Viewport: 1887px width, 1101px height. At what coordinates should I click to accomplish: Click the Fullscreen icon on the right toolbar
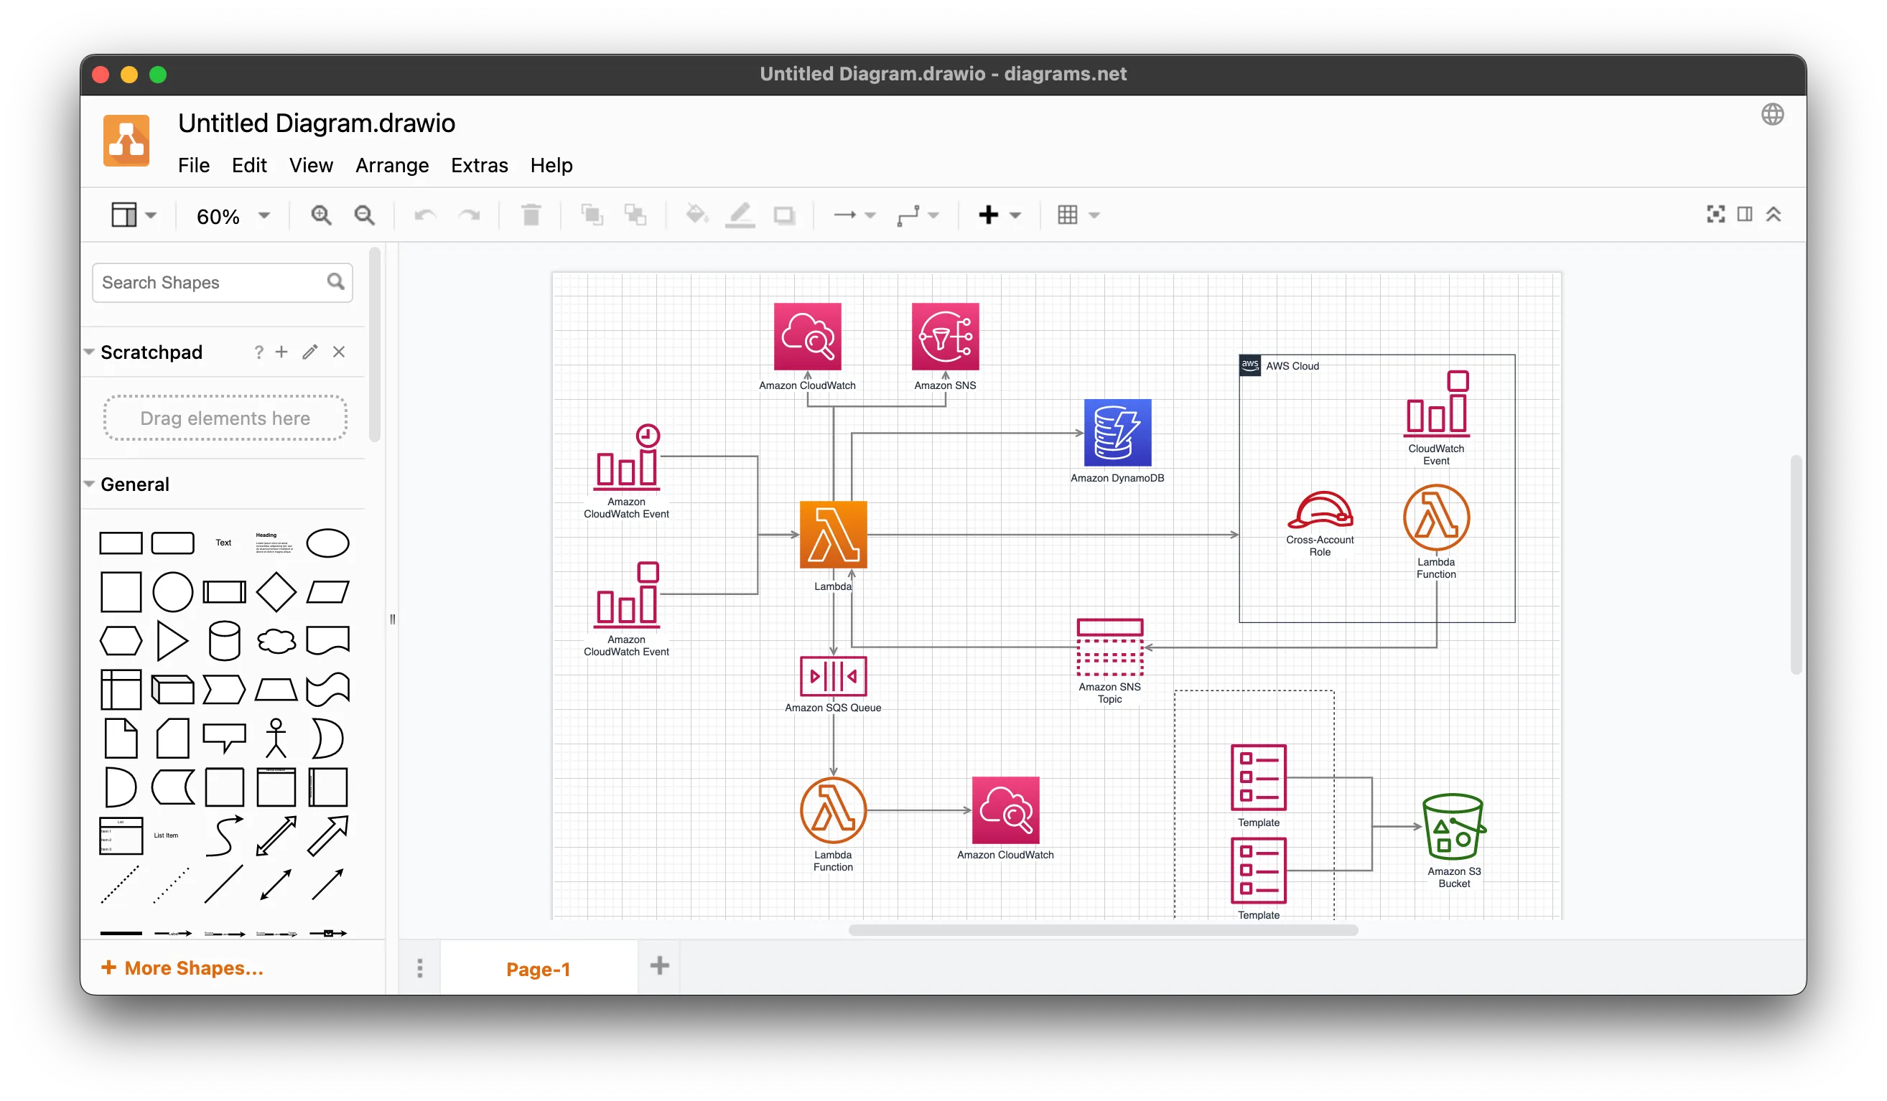1715,215
